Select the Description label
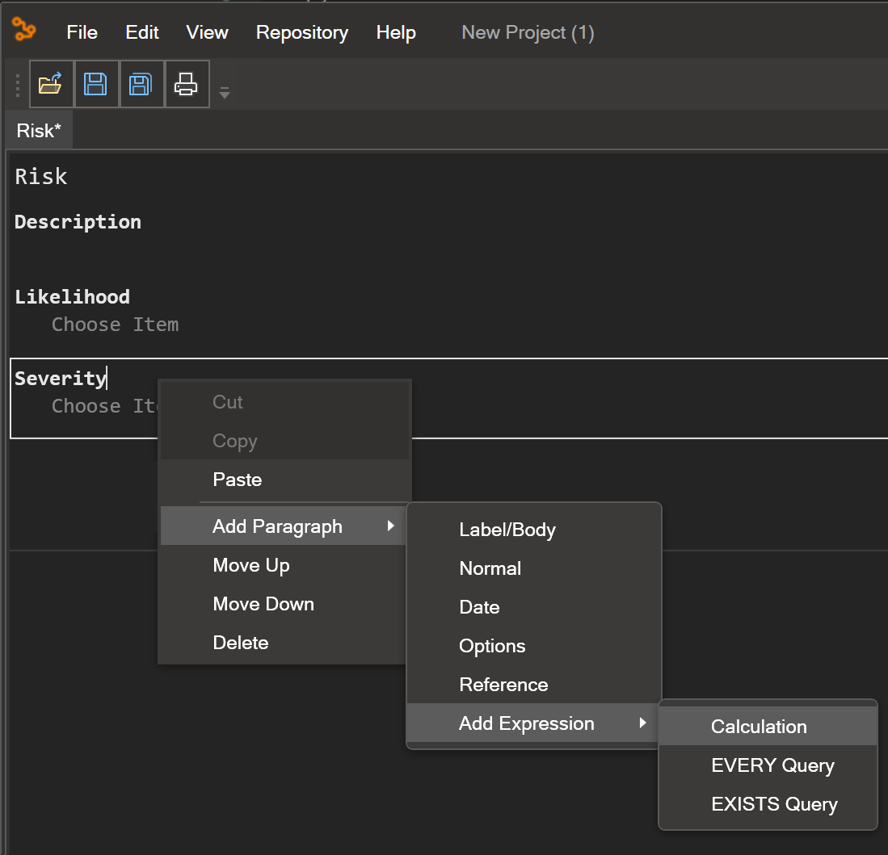 pyautogui.click(x=78, y=222)
